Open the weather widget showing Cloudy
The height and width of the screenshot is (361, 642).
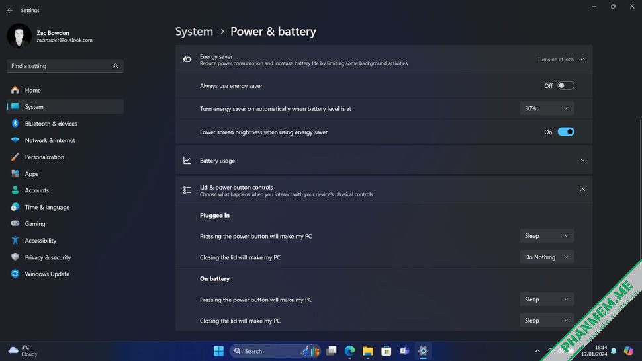pyautogui.click(x=23, y=351)
